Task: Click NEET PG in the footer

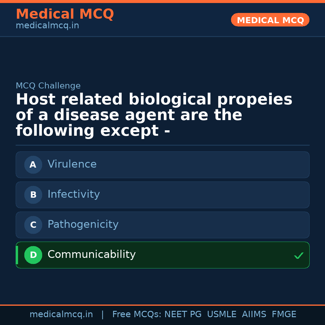Action: tap(183, 314)
